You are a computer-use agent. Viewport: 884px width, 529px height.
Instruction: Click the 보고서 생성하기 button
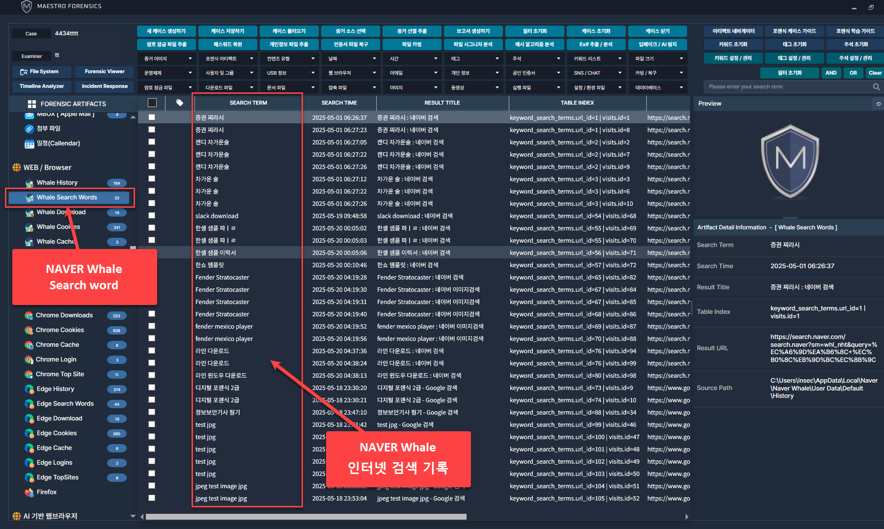point(473,31)
